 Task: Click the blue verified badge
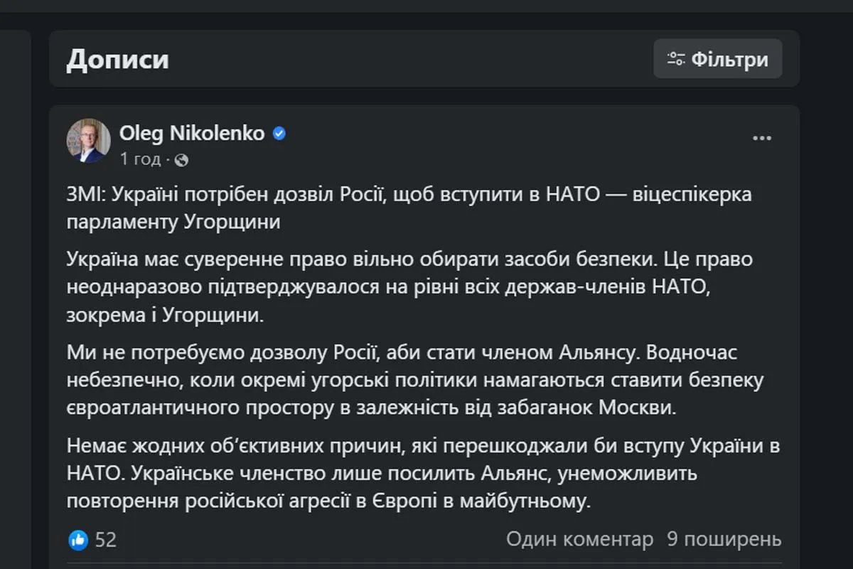click(279, 133)
